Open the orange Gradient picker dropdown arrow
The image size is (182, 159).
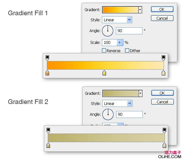pos(140,10)
